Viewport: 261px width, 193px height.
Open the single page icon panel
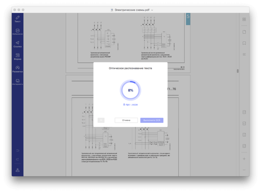[x=244, y=32]
